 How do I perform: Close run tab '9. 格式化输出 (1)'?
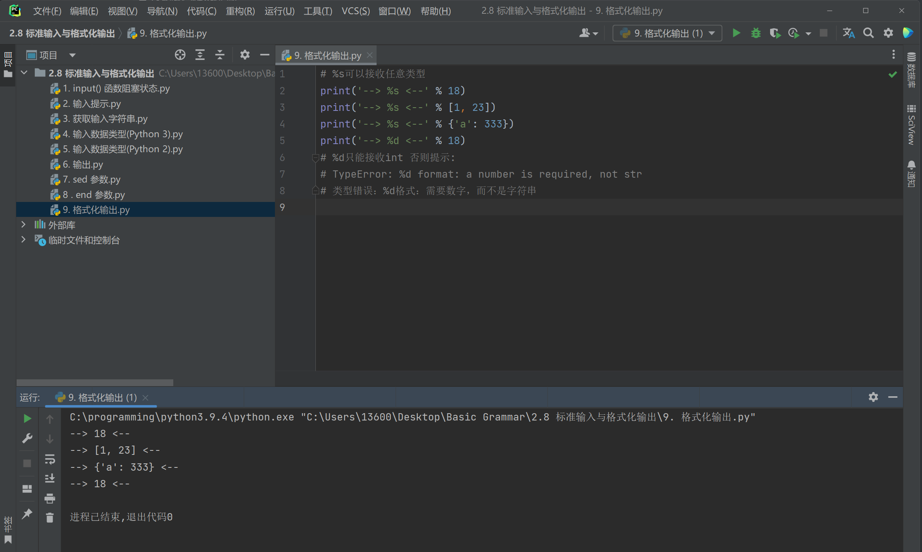pos(146,398)
